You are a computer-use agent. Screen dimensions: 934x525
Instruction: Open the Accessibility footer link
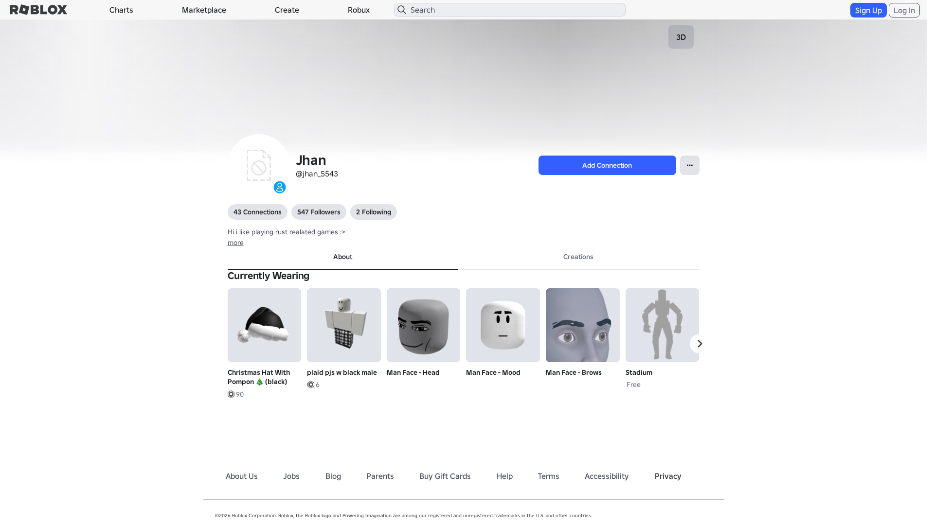pos(607,476)
